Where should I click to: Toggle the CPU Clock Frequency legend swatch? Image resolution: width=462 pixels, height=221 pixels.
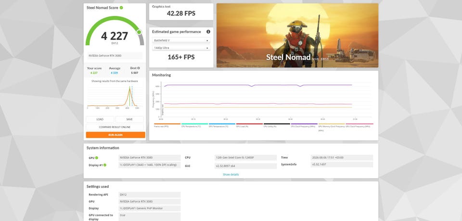(304, 124)
